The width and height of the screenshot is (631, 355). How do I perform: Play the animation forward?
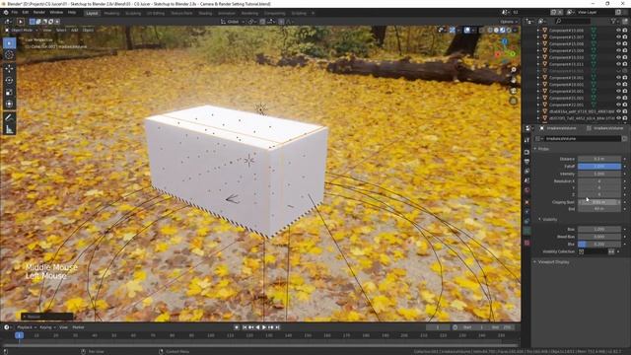coord(264,327)
